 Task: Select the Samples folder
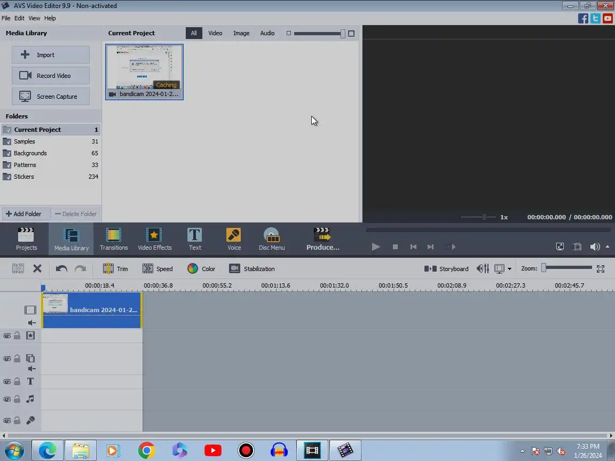click(x=51, y=141)
